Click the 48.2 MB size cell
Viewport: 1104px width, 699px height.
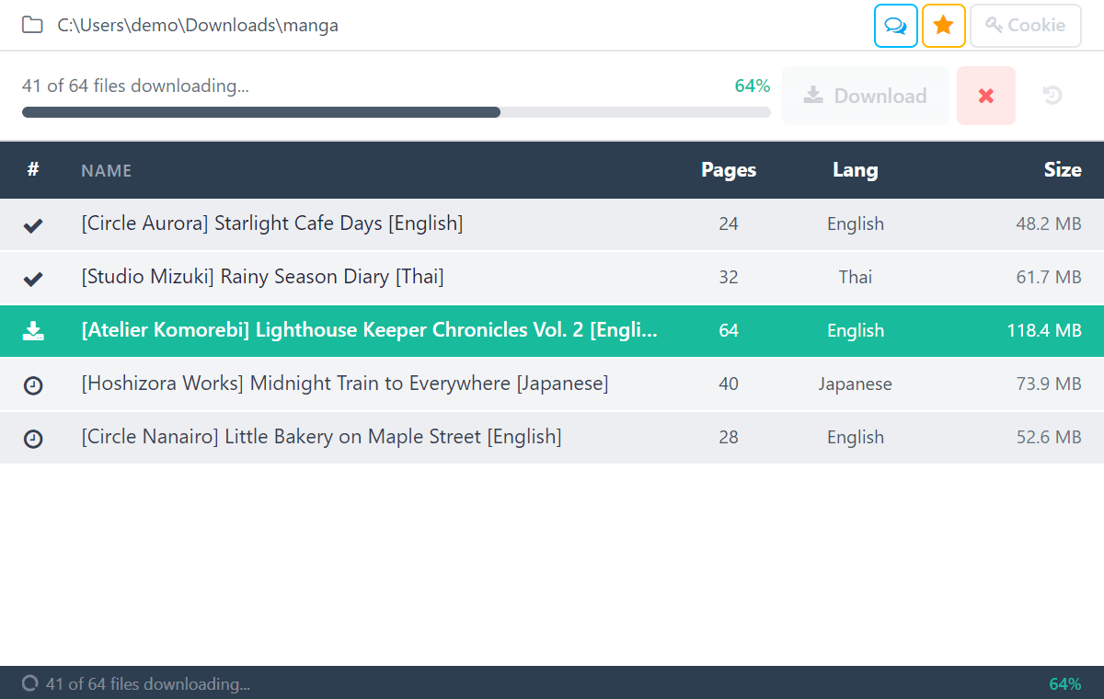click(1049, 223)
